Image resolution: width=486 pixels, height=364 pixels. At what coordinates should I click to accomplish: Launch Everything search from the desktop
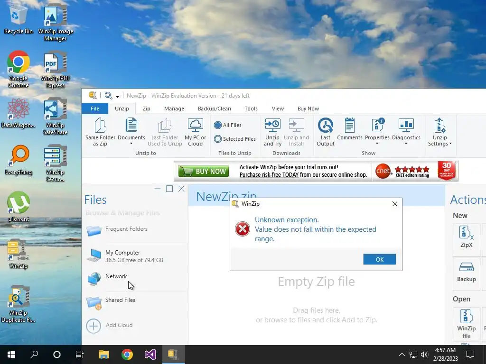click(19, 160)
